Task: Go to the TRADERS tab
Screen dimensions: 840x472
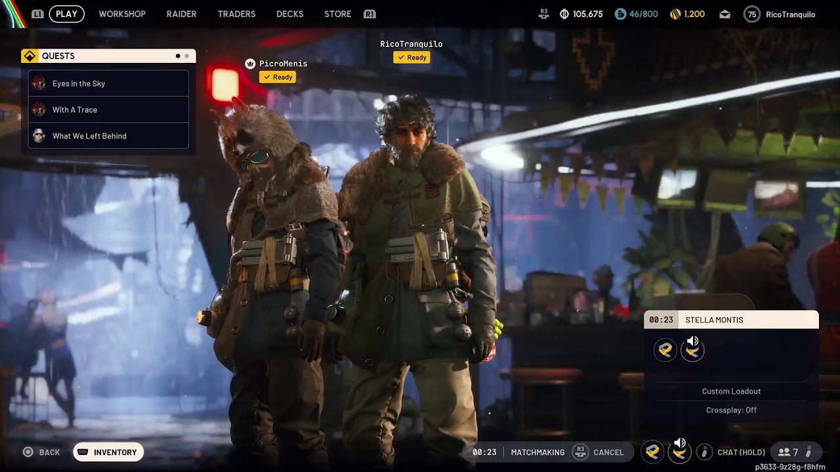Action: (236, 14)
